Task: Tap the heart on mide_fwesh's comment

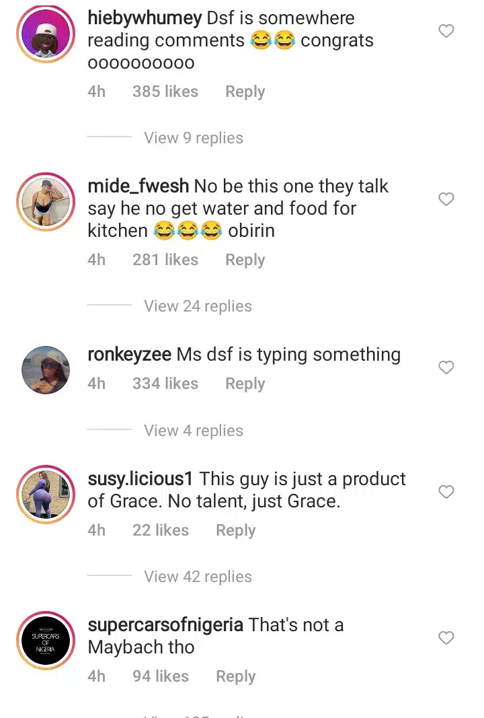Action: tap(446, 199)
